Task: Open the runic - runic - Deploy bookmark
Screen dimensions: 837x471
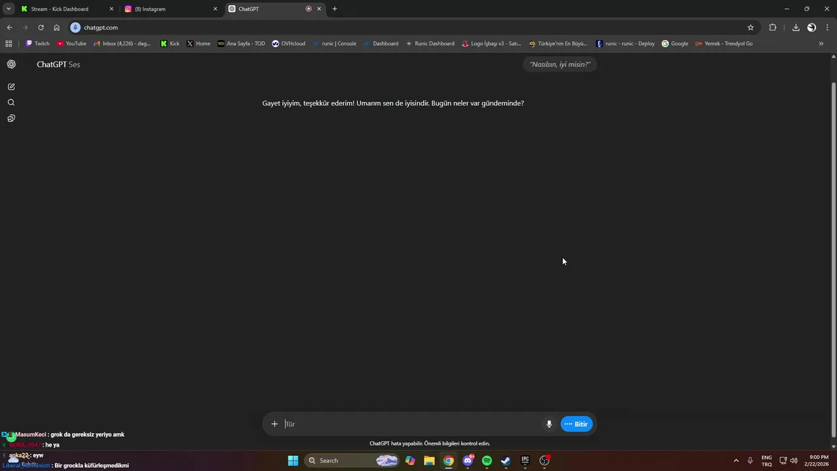Action: (x=625, y=44)
